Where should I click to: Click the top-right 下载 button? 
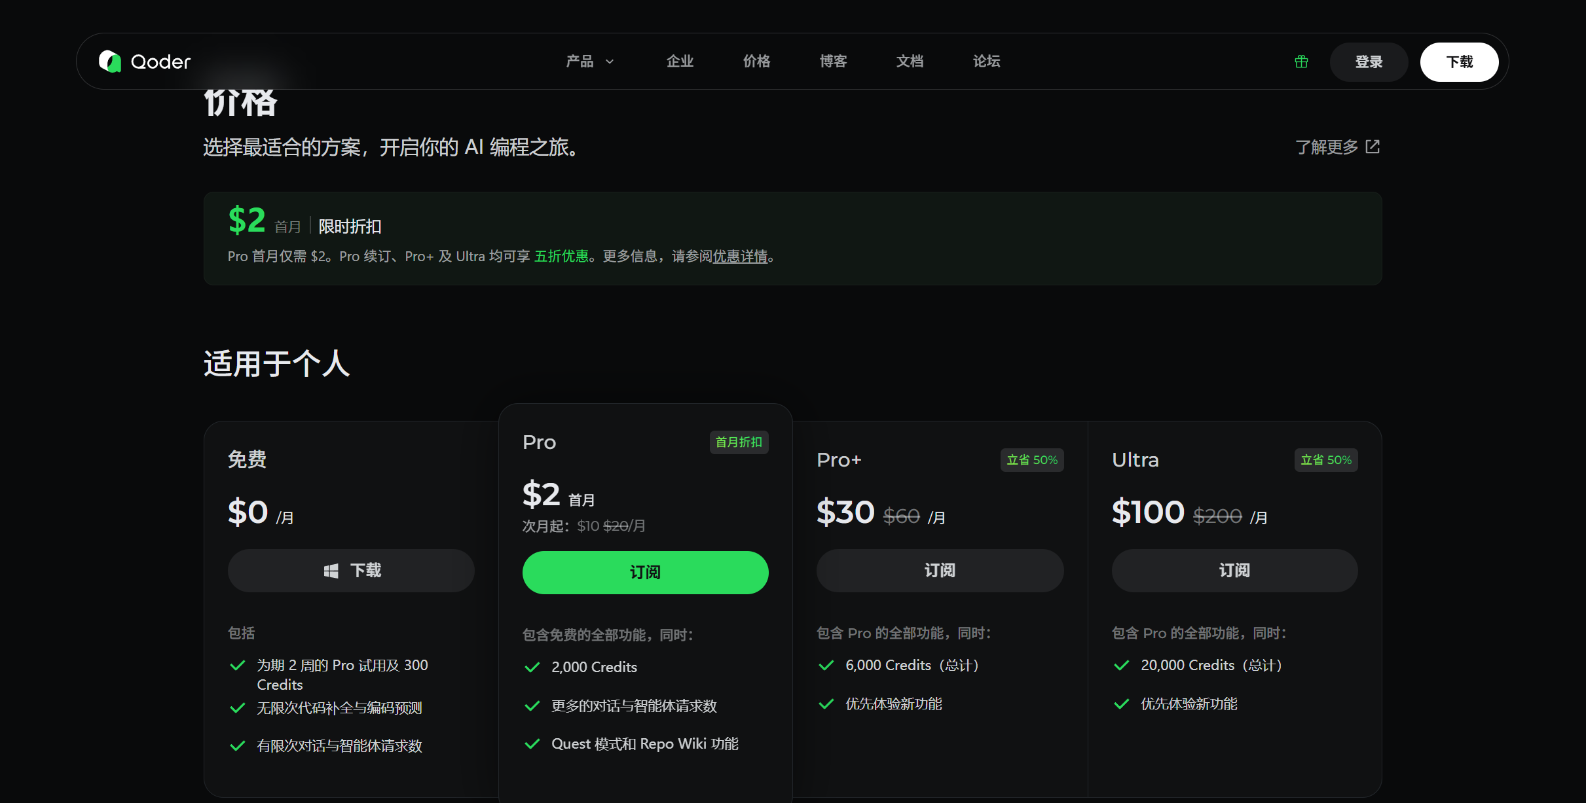point(1459,62)
